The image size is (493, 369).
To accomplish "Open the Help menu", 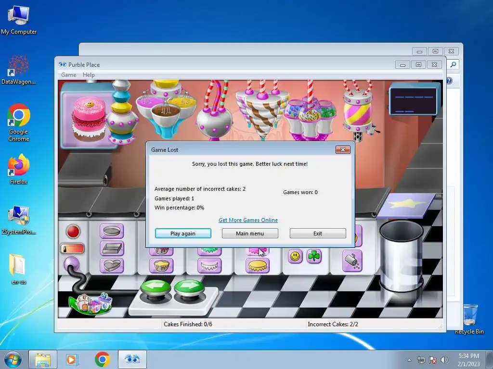I will 89,74.
